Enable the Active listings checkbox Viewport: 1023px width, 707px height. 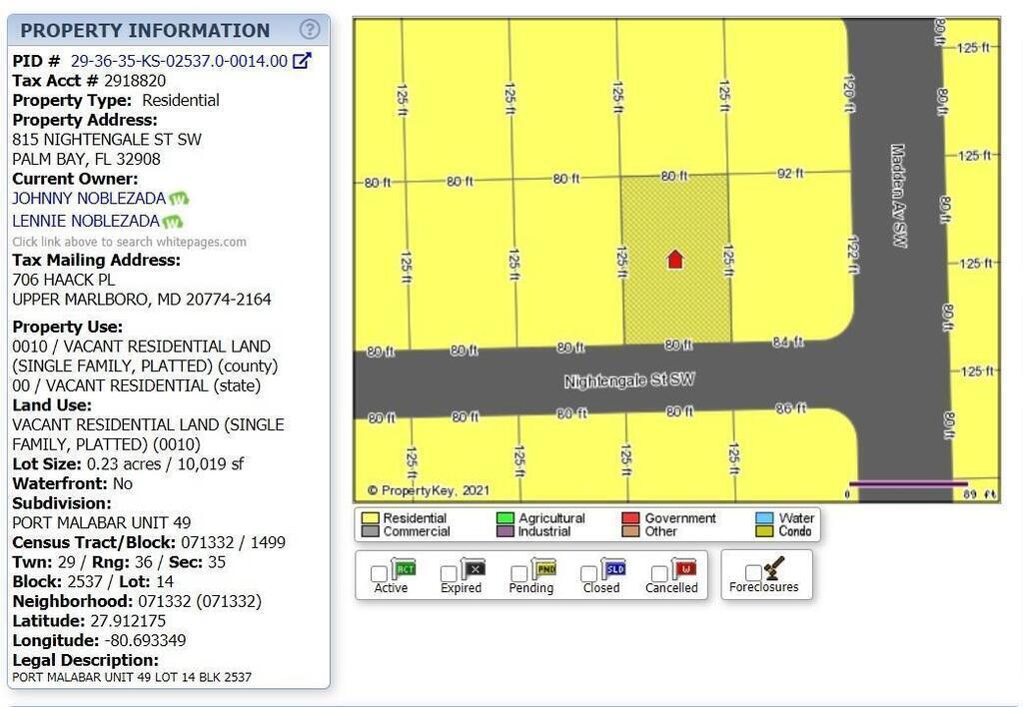tap(379, 574)
